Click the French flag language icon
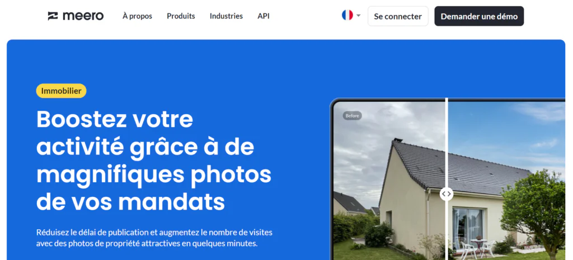The image size is (573, 260). point(347,15)
